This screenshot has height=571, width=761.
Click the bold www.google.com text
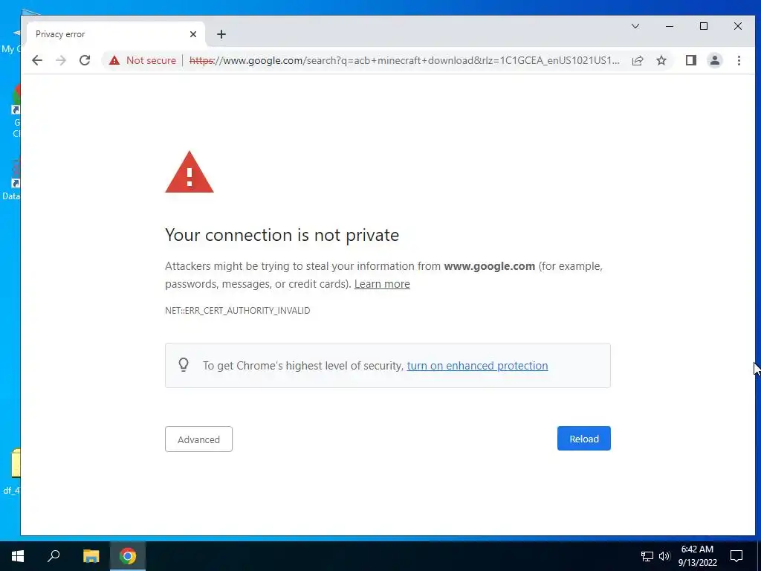[x=489, y=266]
